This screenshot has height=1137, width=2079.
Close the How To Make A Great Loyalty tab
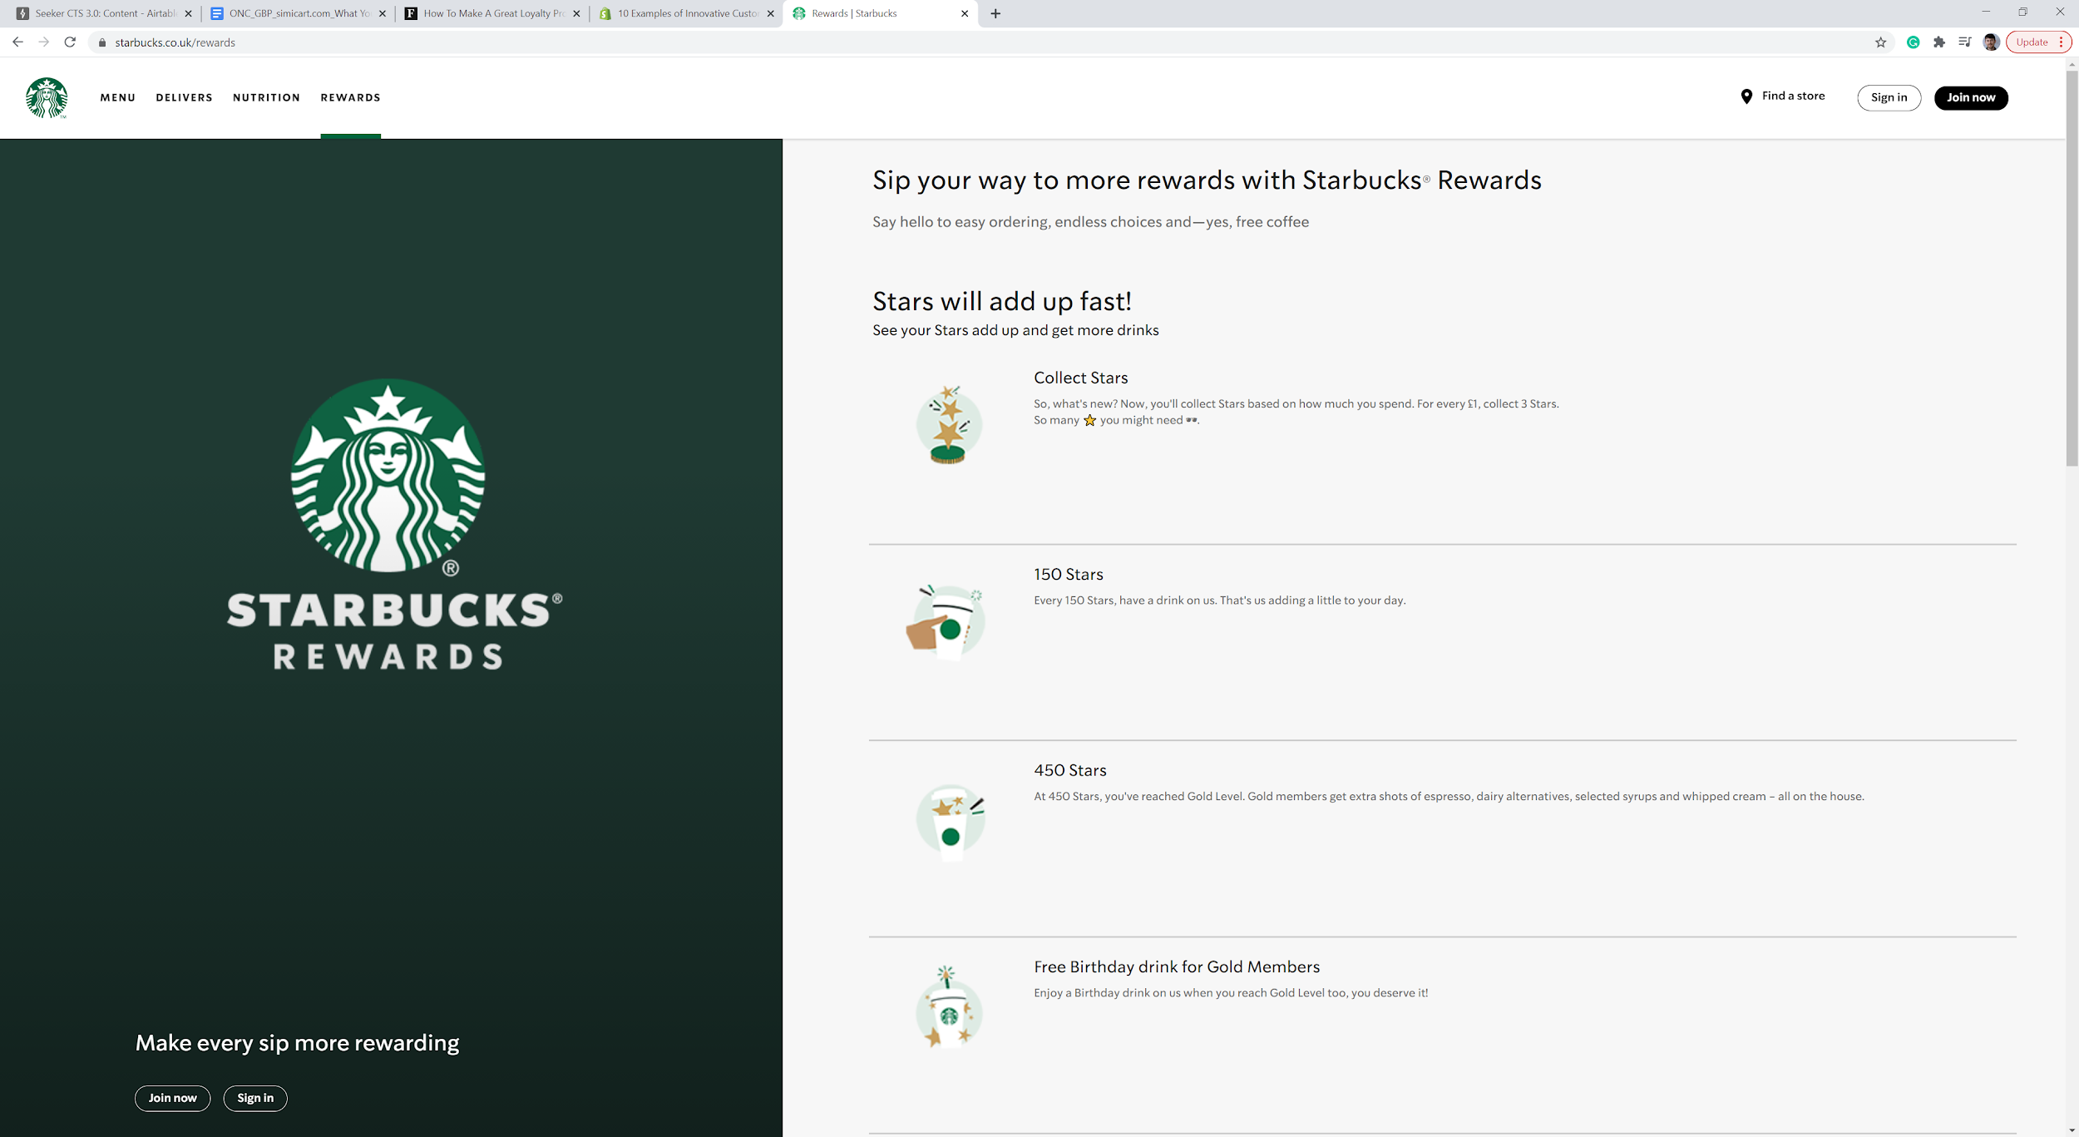pyautogui.click(x=576, y=13)
